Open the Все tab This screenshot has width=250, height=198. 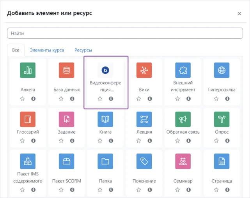coord(16,50)
